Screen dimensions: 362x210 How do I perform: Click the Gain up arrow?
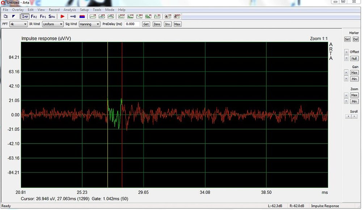pos(346,73)
